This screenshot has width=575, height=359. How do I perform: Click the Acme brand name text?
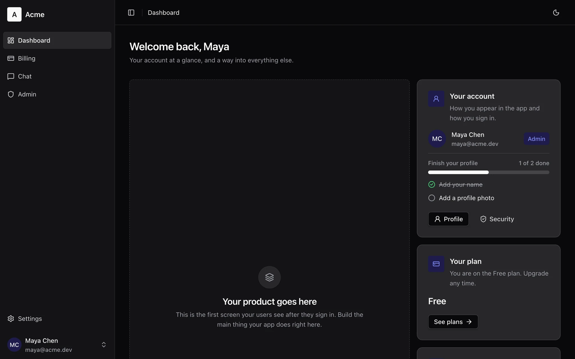pos(35,15)
